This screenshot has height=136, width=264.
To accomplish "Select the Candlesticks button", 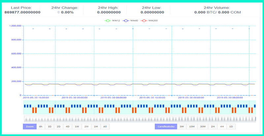I will pos(166,126).
